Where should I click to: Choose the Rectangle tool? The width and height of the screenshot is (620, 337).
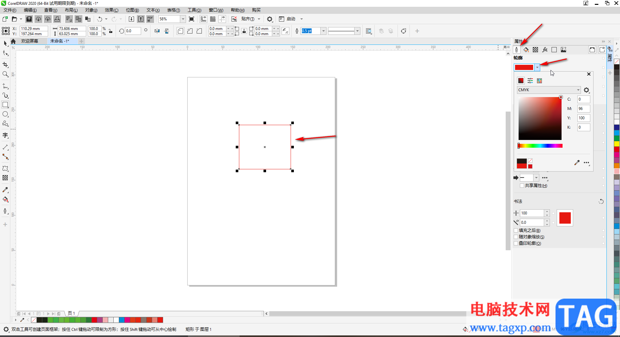pos(5,104)
